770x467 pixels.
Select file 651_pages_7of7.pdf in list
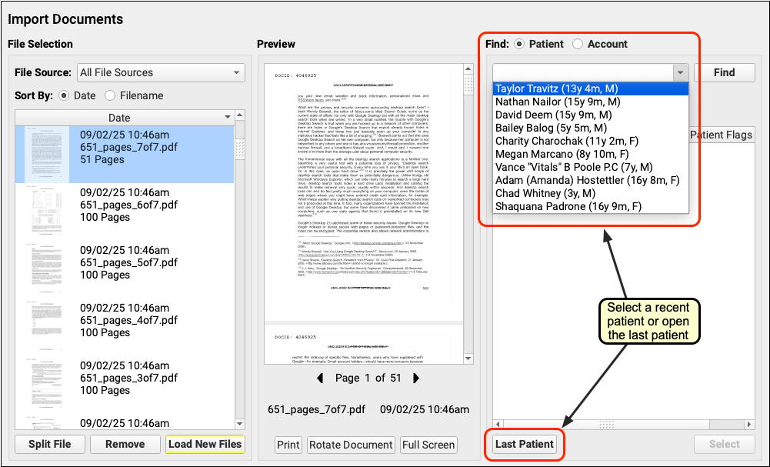point(125,154)
